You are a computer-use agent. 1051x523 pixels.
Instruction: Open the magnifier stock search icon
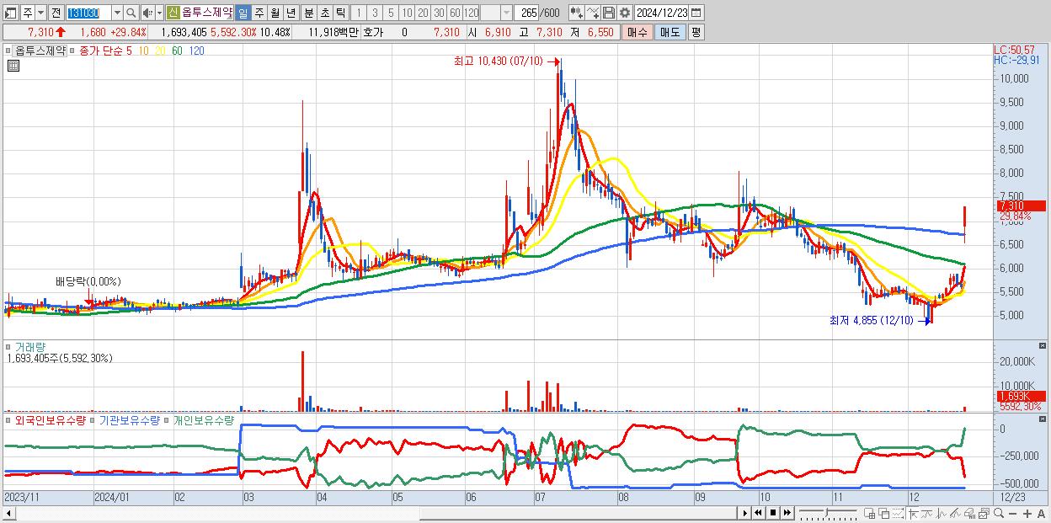pos(131,13)
